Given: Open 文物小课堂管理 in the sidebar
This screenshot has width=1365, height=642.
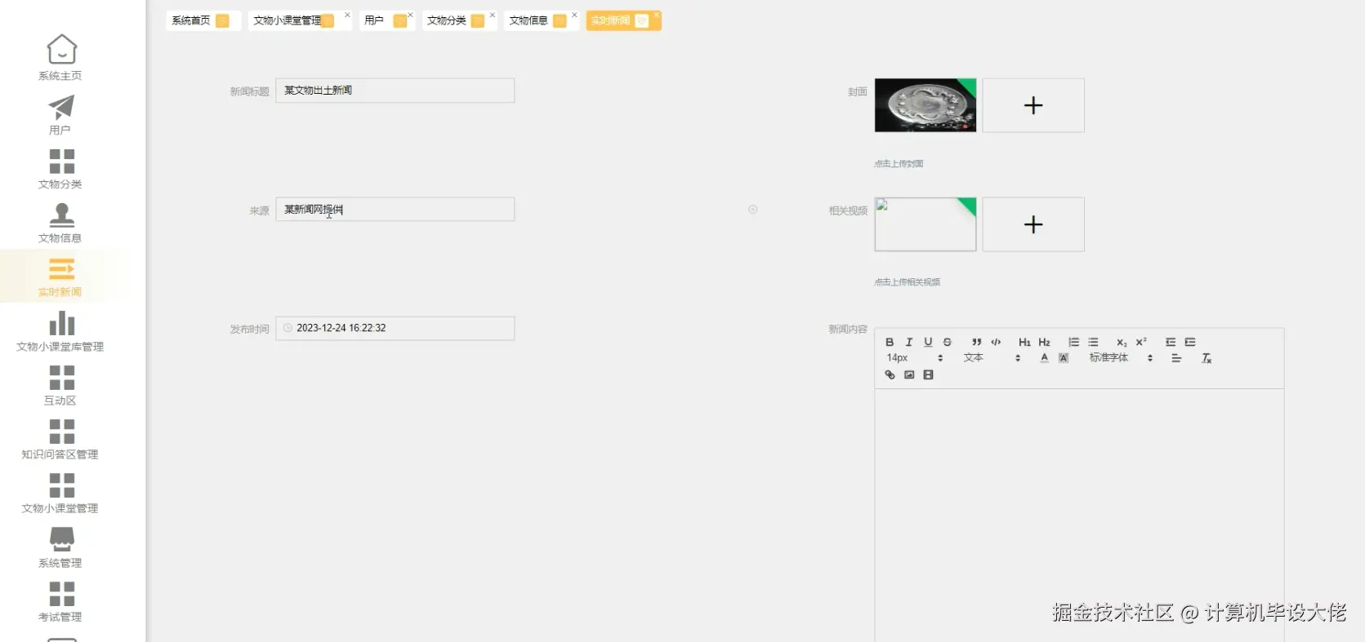Looking at the screenshot, I should (60, 493).
